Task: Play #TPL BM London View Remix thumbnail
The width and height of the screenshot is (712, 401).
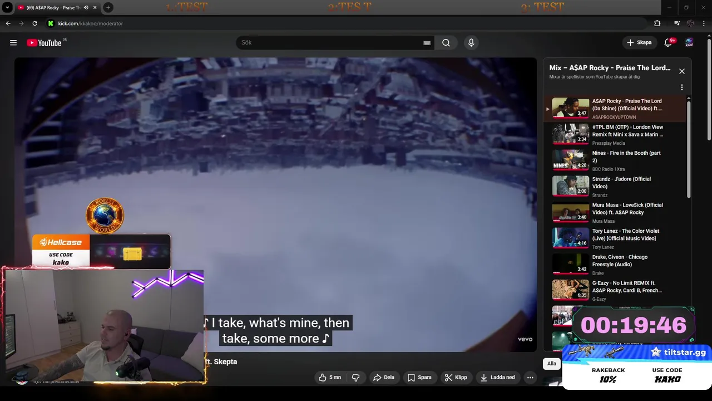Action: [x=570, y=134]
